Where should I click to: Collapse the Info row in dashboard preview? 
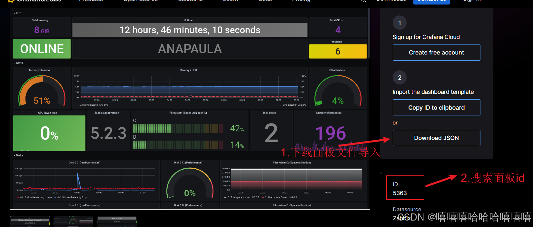[x=17, y=13]
